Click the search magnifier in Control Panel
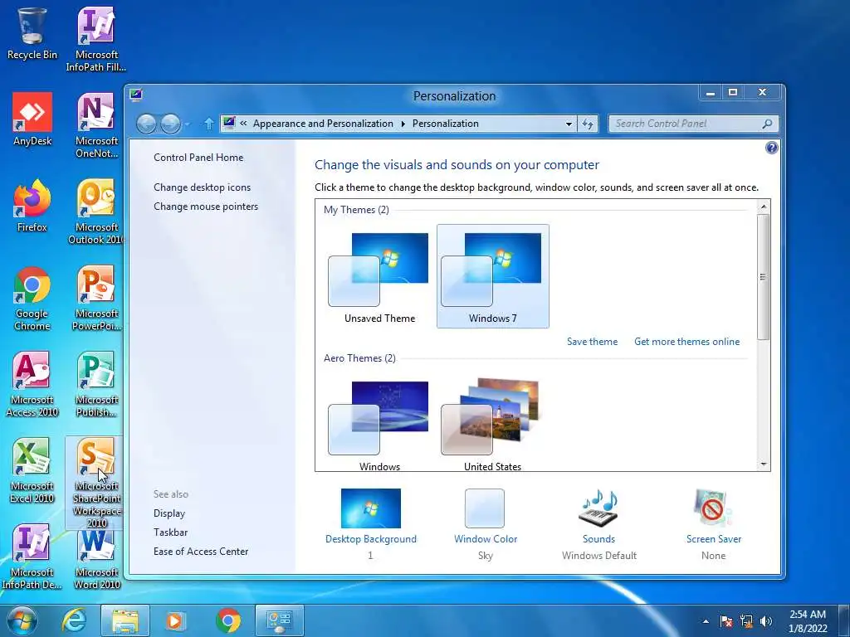This screenshot has height=637, width=850. pyautogui.click(x=766, y=124)
